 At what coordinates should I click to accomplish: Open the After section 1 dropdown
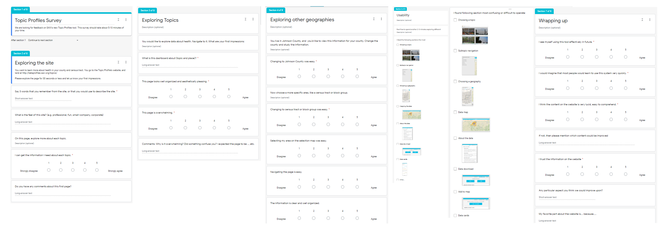(x=53, y=40)
